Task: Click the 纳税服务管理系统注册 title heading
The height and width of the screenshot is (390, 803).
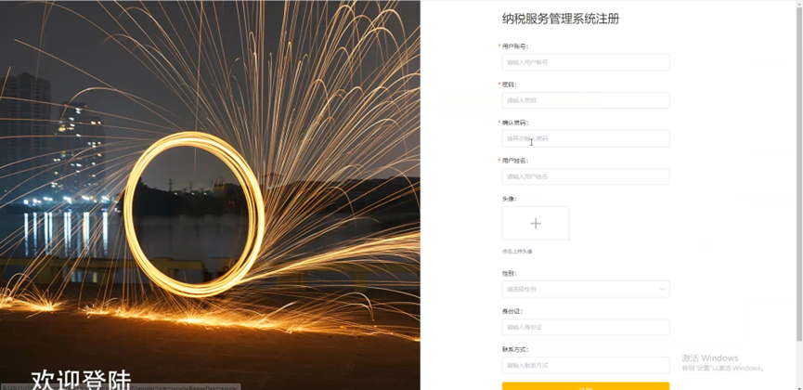Action: [x=561, y=19]
